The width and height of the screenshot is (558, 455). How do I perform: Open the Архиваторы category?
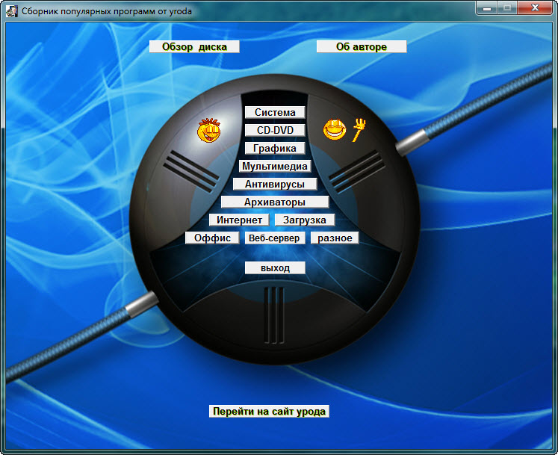(275, 202)
